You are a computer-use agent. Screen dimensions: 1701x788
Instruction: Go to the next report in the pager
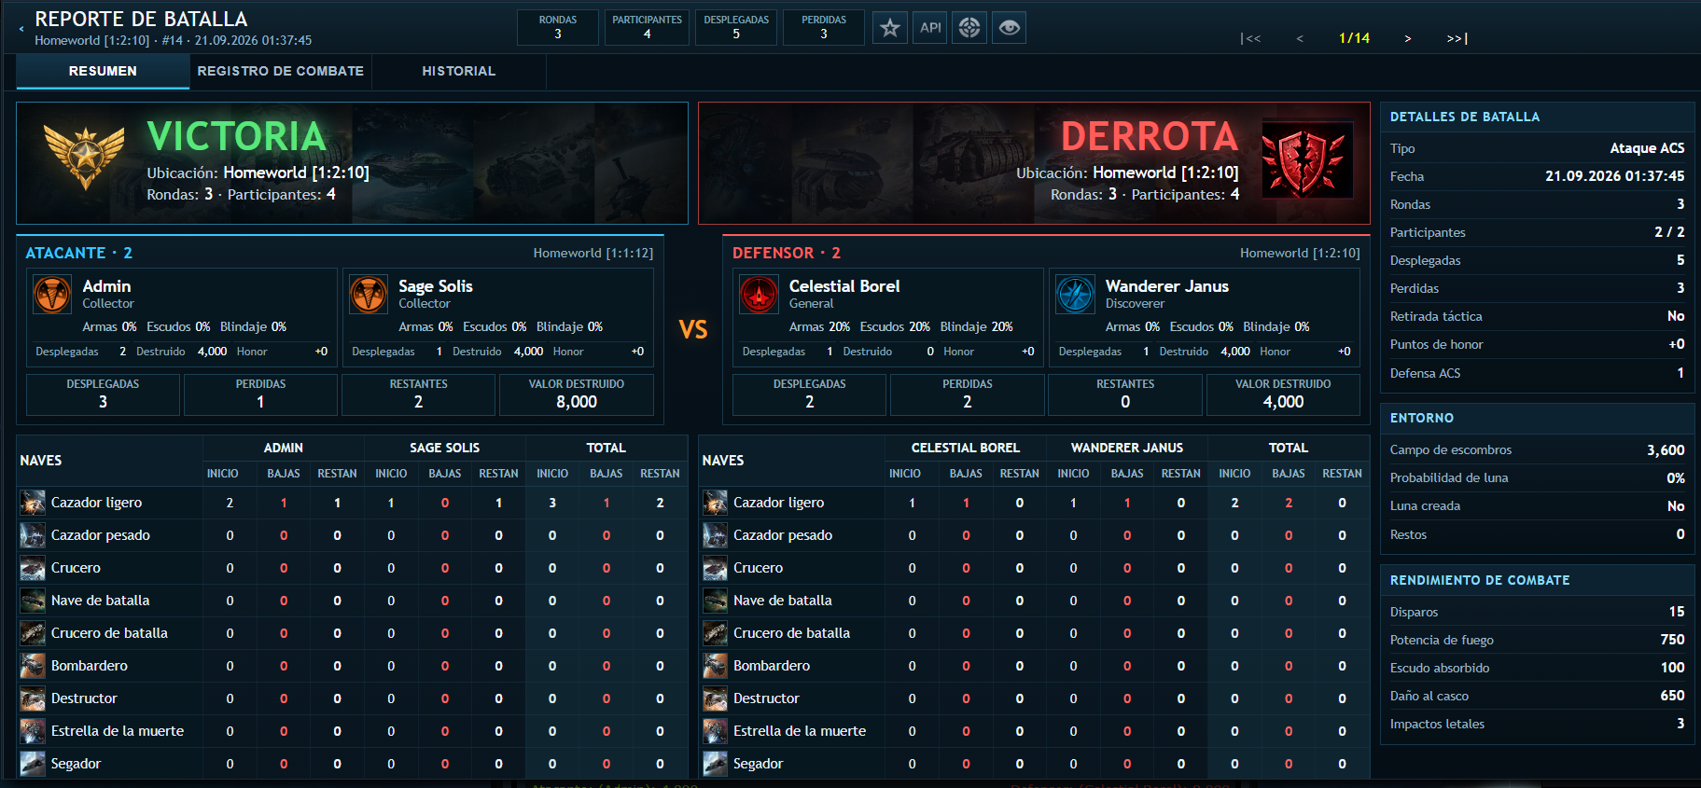1408,38
